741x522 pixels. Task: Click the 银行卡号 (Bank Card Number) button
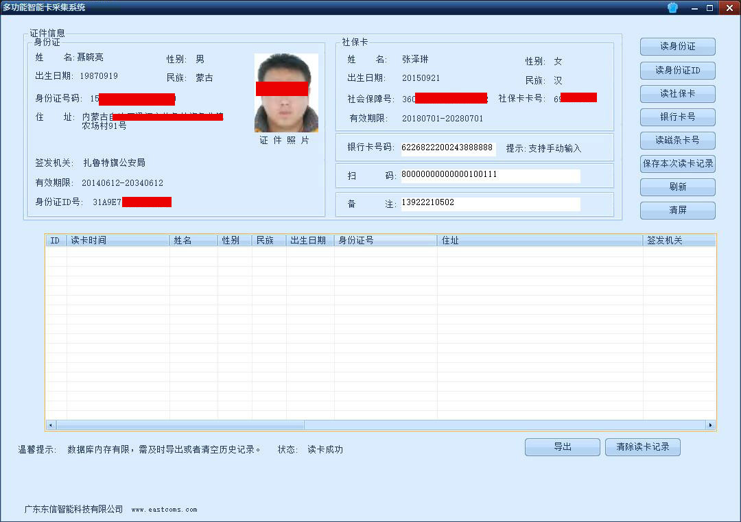677,117
